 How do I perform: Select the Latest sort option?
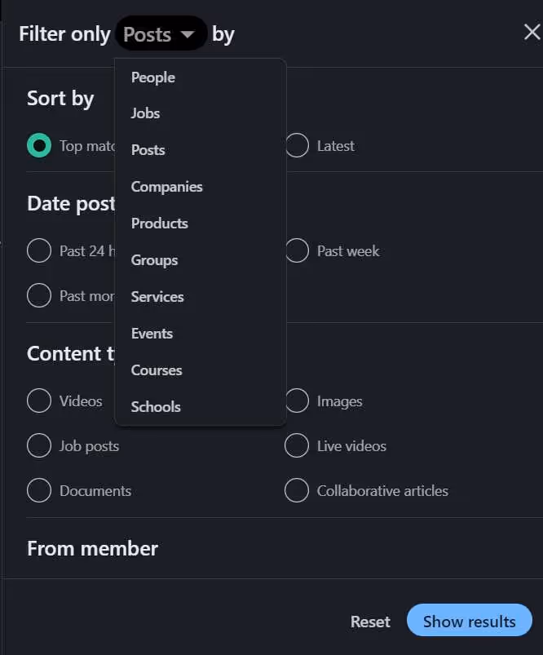297,145
